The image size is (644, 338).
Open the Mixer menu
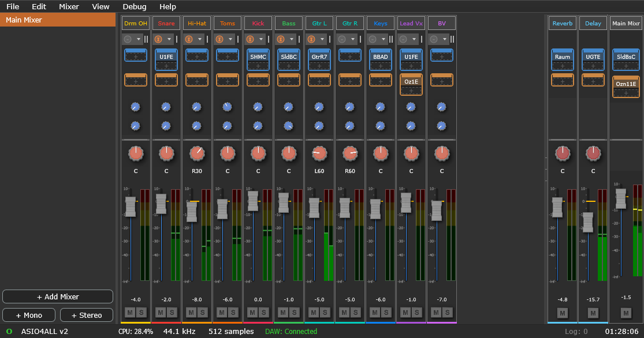69,6
